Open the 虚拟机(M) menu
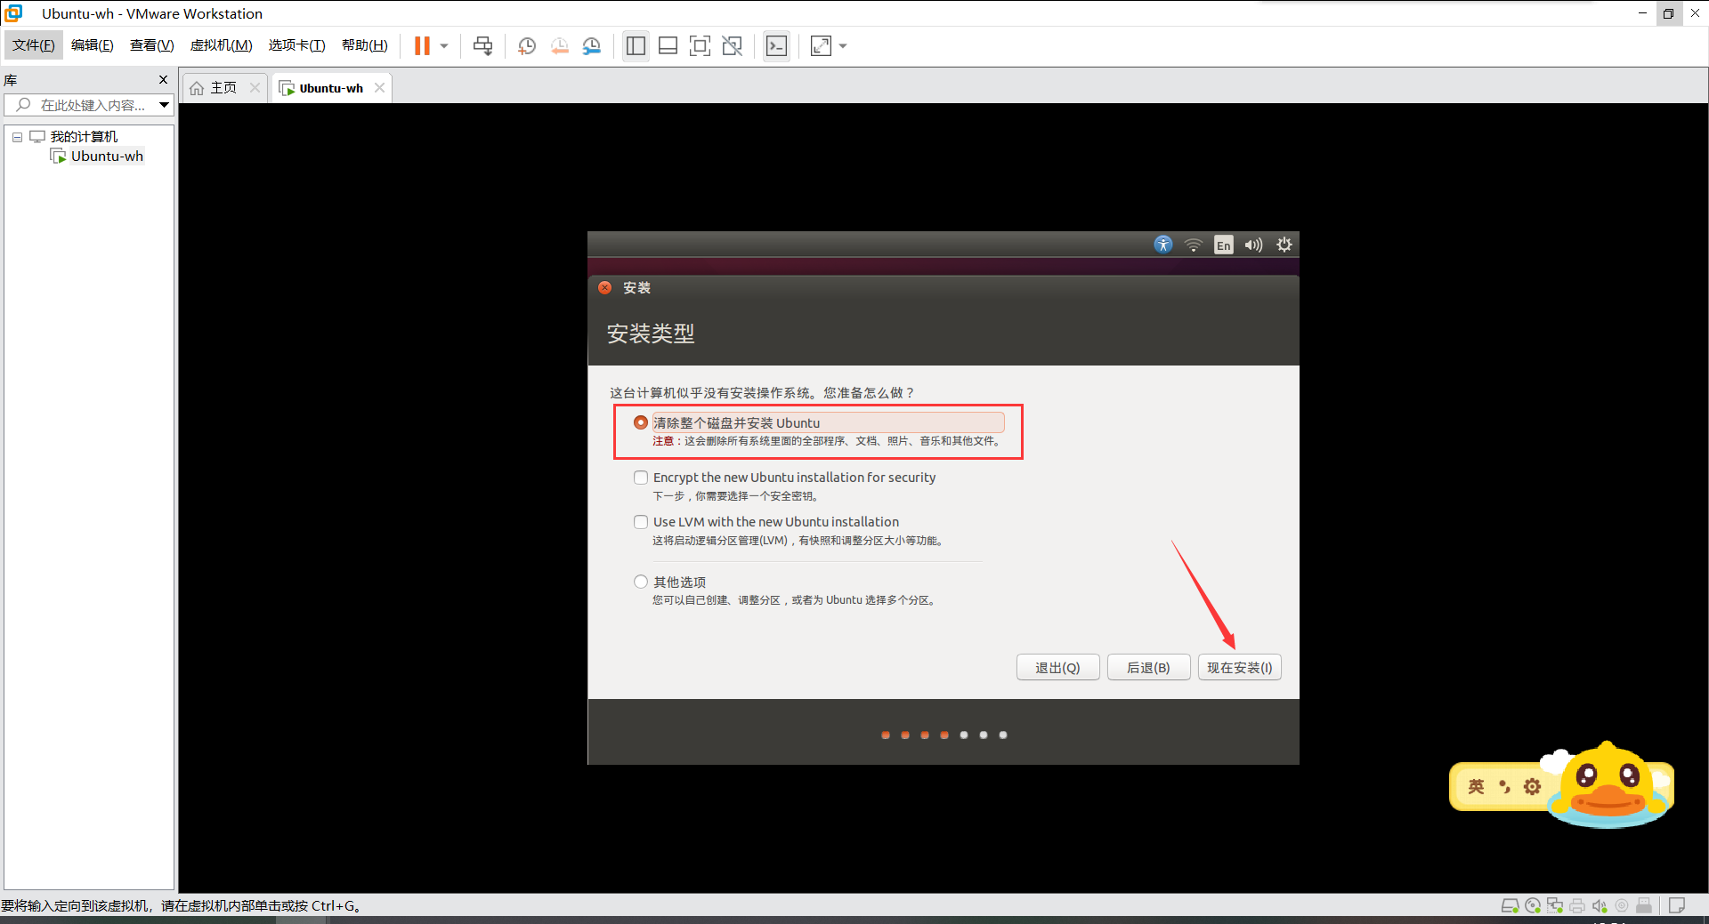The width and height of the screenshot is (1709, 924). 222,45
